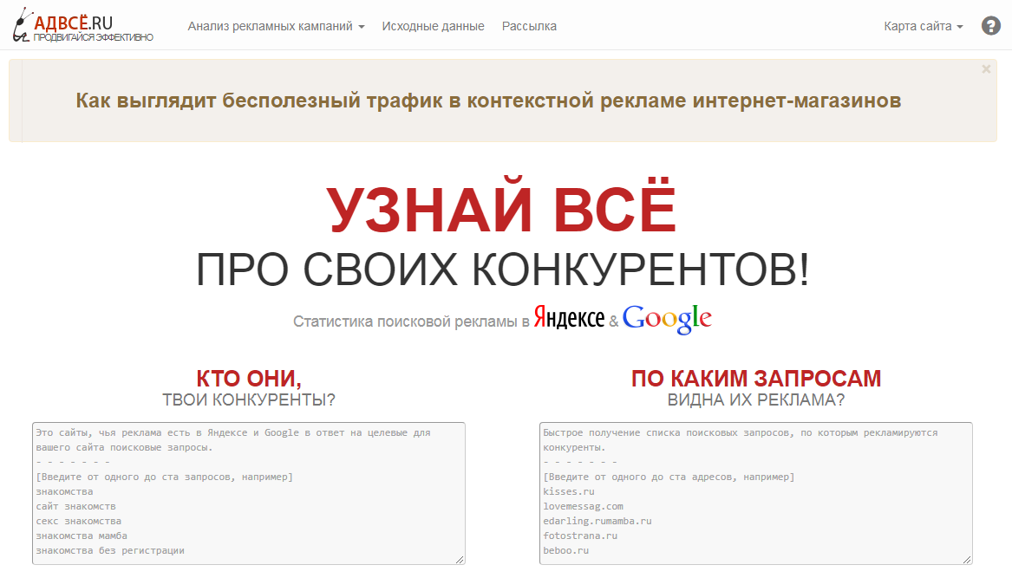Click inside the left queries text area
The image size is (1012, 578).
[x=249, y=493]
